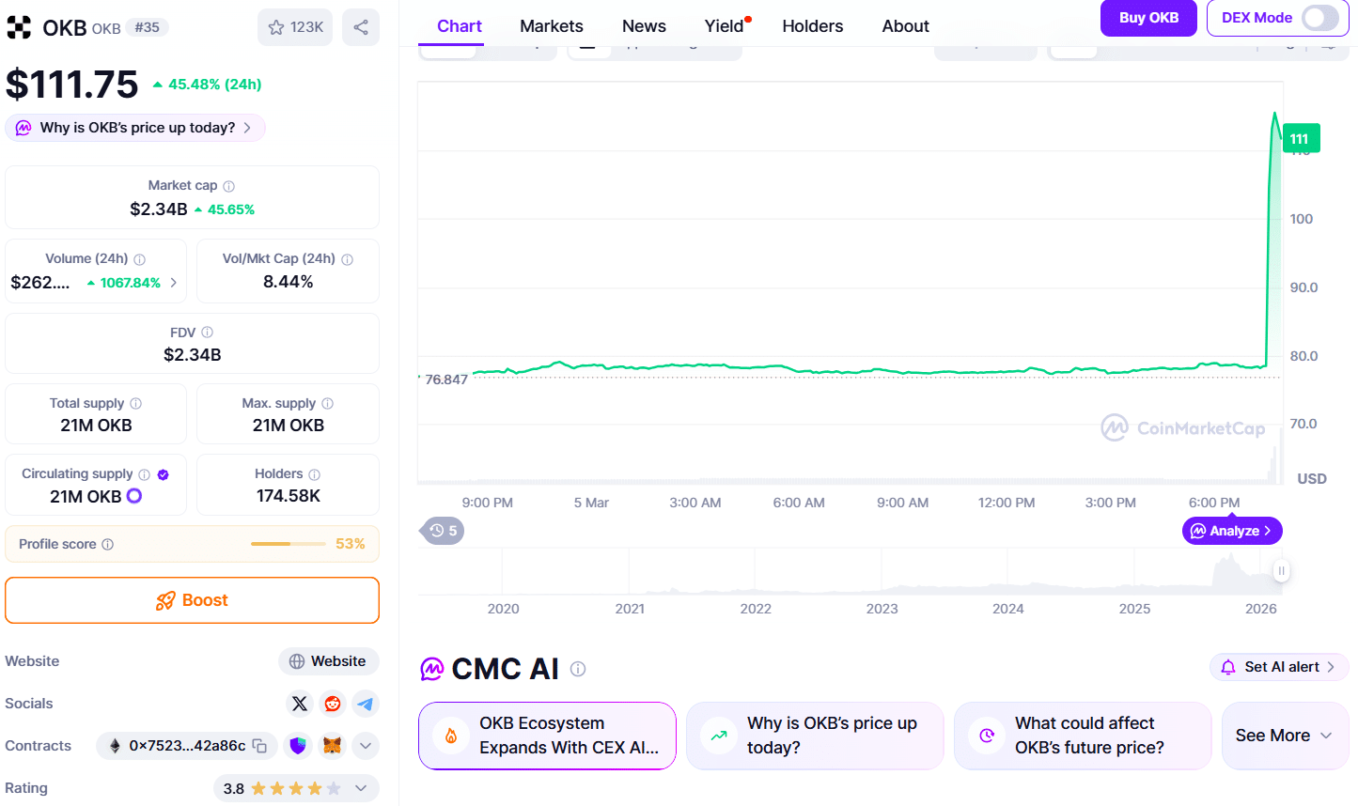Click the timeline range slider handle

tap(1281, 570)
